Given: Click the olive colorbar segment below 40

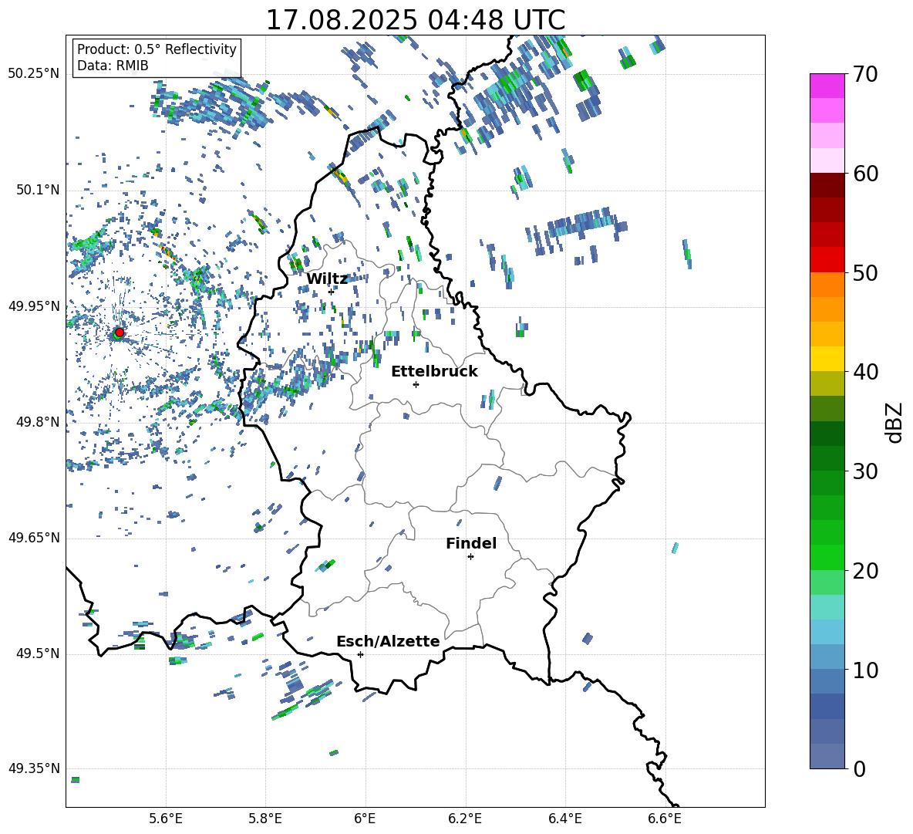Looking at the screenshot, I should point(827,383).
